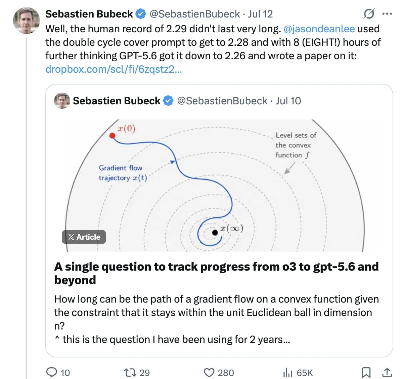Click the quoted tweet's small avatar
The image size is (403, 379).
[62, 101]
